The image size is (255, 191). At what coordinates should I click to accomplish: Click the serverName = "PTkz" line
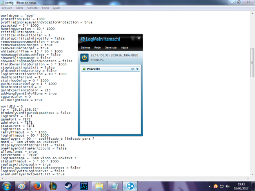click(20, 155)
